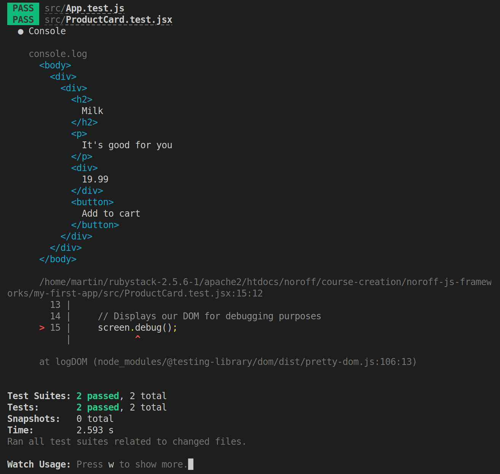Click the 'Time:' label
Image resolution: width=500 pixels, height=474 pixels.
pos(20,430)
